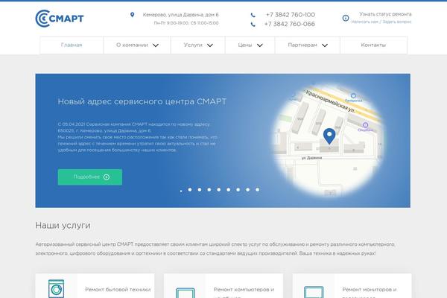The image size is (447, 298).
Task: Click Узнать статус ремонта link
Action: click(x=385, y=14)
